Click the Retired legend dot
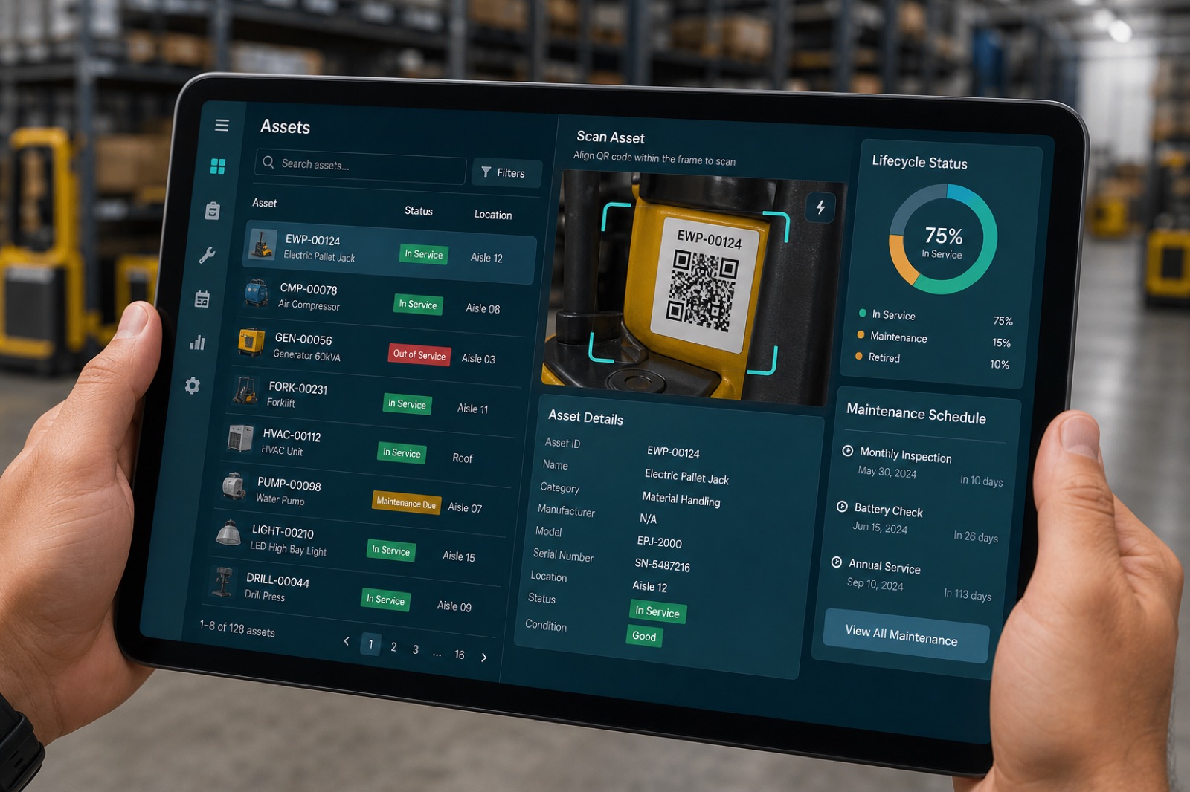 (x=858, y=356)
